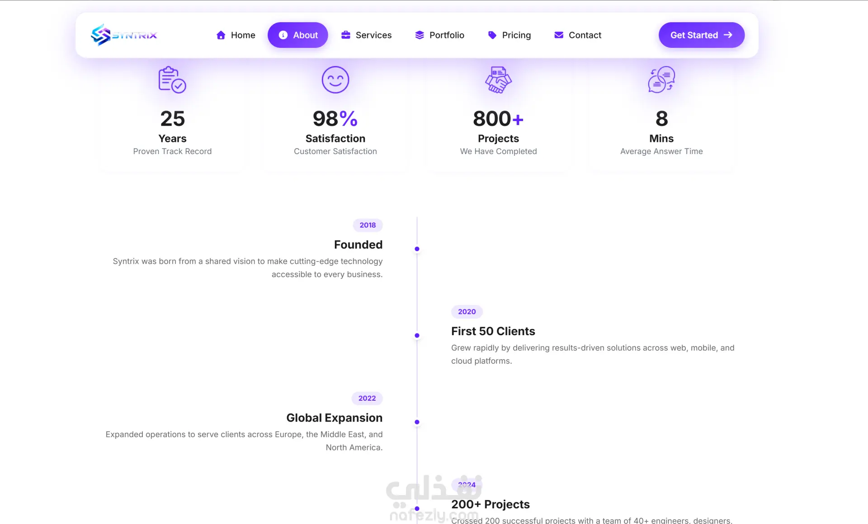Screen dimensions: 868x524
Task: Click the smiley face Satisfaction icon
Action: pos(335,80)
